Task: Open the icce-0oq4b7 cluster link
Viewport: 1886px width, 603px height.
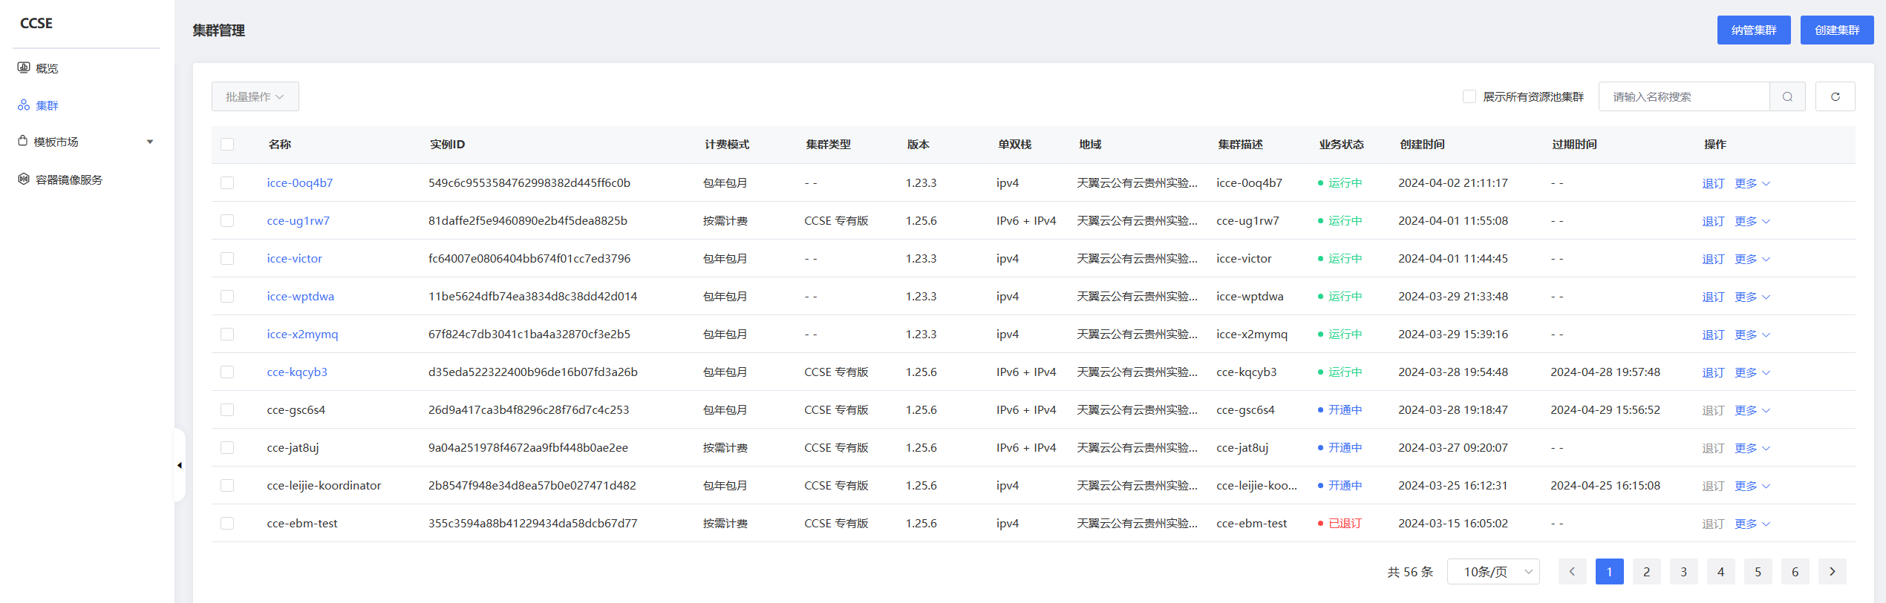Action: (300, 182)
